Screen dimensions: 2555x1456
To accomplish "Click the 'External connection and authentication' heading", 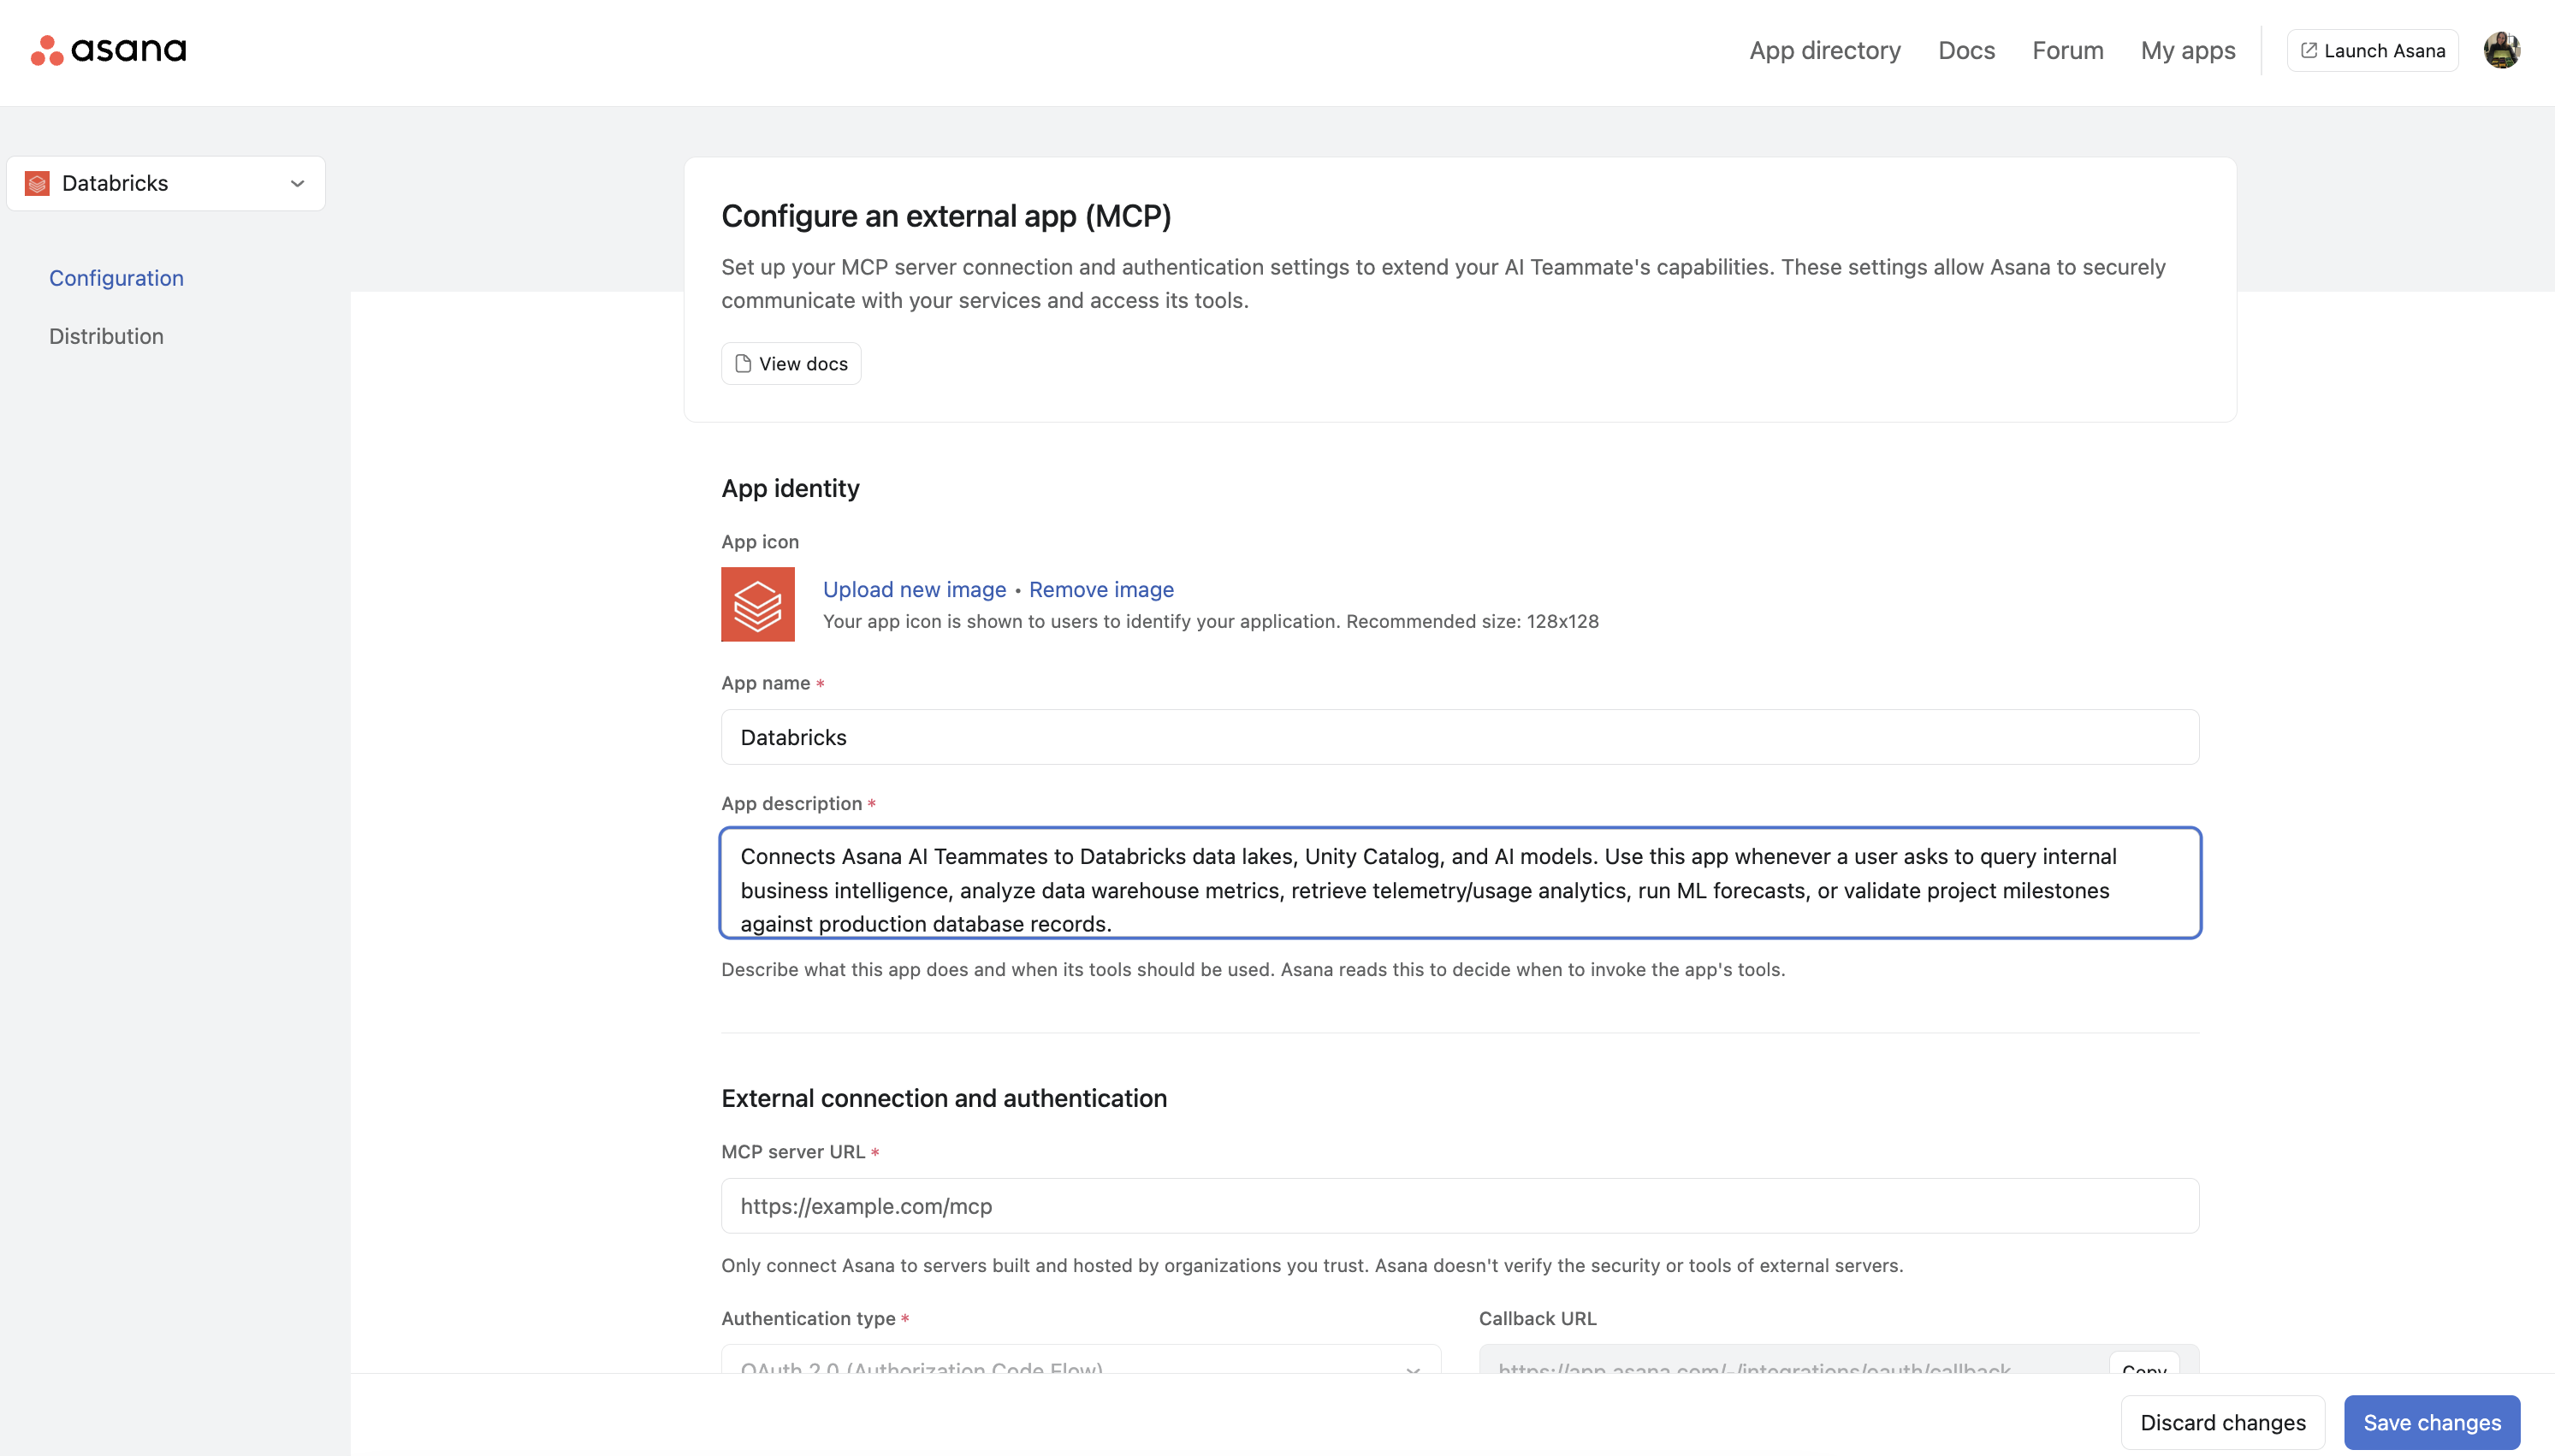I will [944, 1098].
